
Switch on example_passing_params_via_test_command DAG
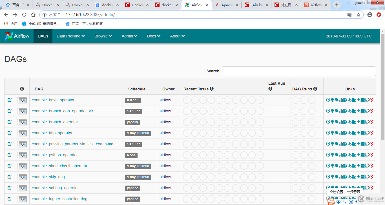[22, 144]
